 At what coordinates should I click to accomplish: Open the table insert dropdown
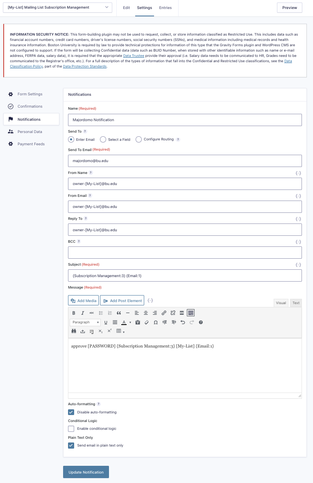tap(120, 332)
